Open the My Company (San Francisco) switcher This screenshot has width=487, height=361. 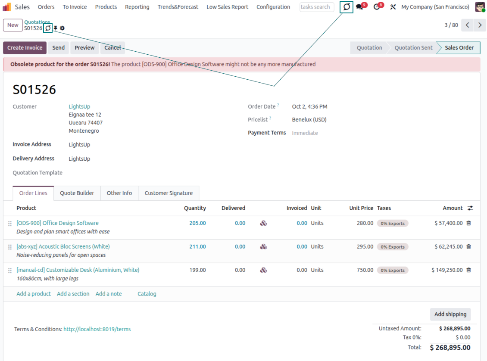[435, 7]
